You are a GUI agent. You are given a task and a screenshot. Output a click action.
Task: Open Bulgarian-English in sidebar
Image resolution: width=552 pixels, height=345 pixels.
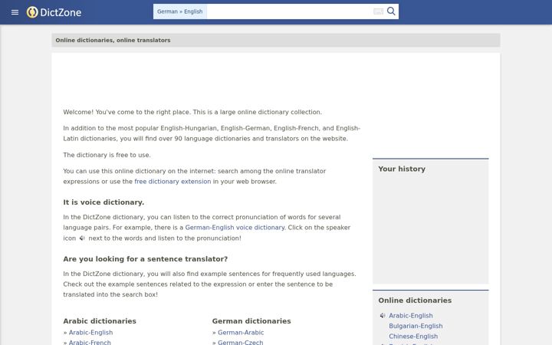coord(416,327)
